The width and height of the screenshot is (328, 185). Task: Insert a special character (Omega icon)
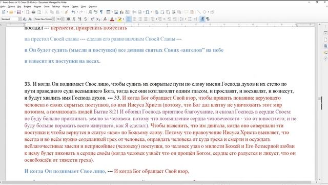(148, 12)
